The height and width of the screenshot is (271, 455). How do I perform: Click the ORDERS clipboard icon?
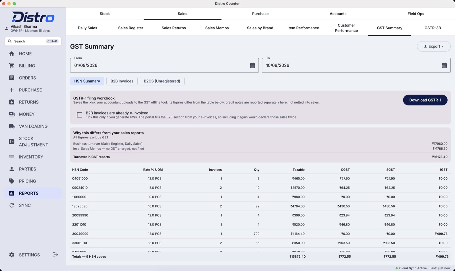(x=12, y=78)
